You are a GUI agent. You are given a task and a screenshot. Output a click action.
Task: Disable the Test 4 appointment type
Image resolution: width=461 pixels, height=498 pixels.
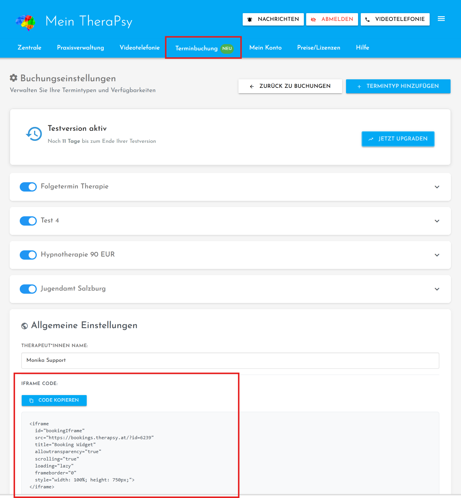(28, 221)
